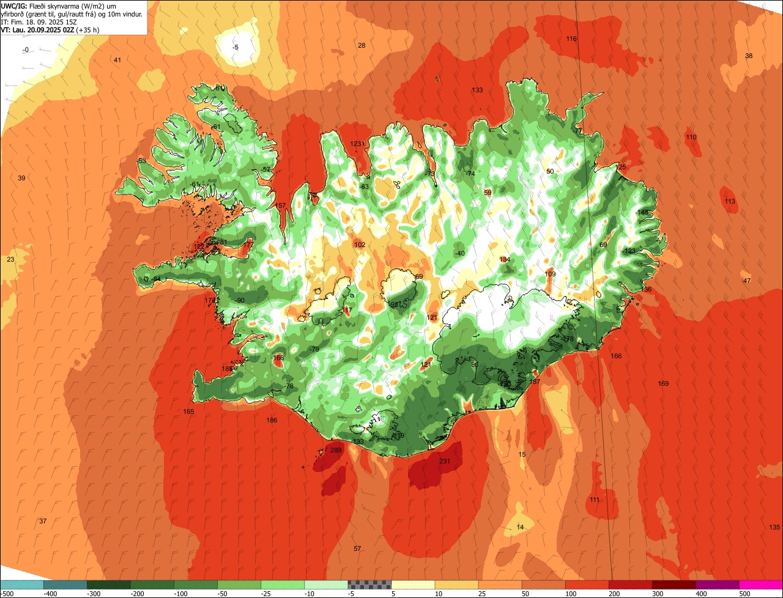Choose the magenta legend swatch above 500
783x598 pixels.
tap(761, 585)
